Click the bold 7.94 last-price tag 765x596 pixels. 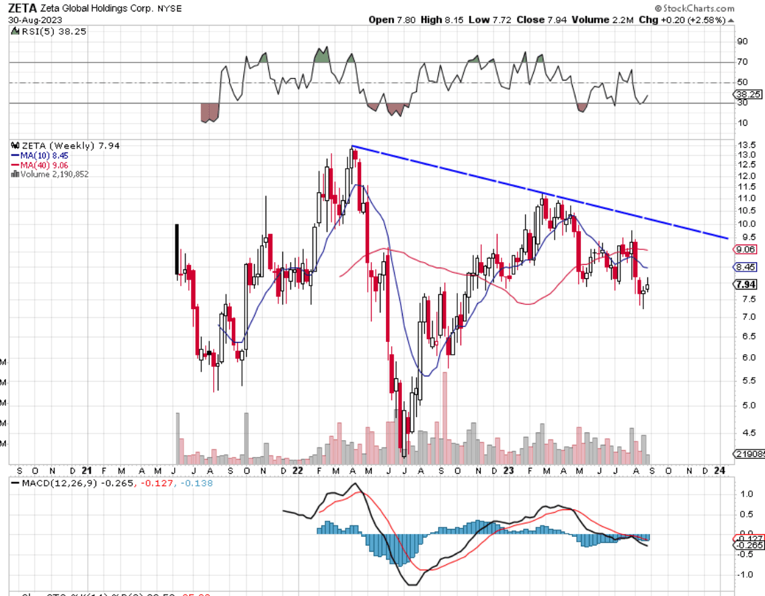pyautogui.click(x=746, y=284)
